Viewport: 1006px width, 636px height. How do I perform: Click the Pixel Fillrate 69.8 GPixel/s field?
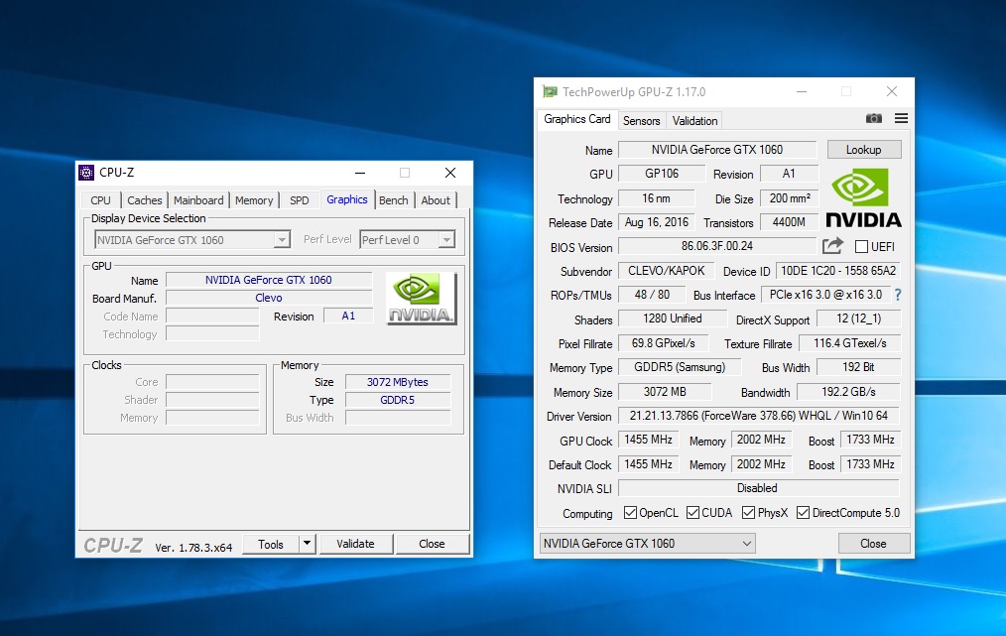point(664,343)
